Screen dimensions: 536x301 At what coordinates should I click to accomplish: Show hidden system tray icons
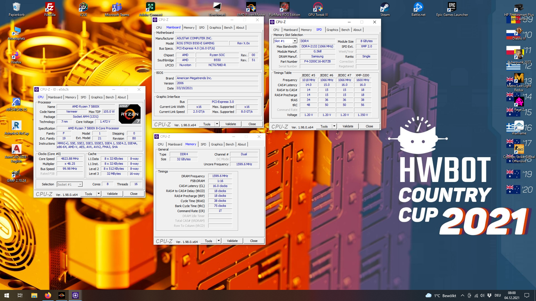click(463, 295)
